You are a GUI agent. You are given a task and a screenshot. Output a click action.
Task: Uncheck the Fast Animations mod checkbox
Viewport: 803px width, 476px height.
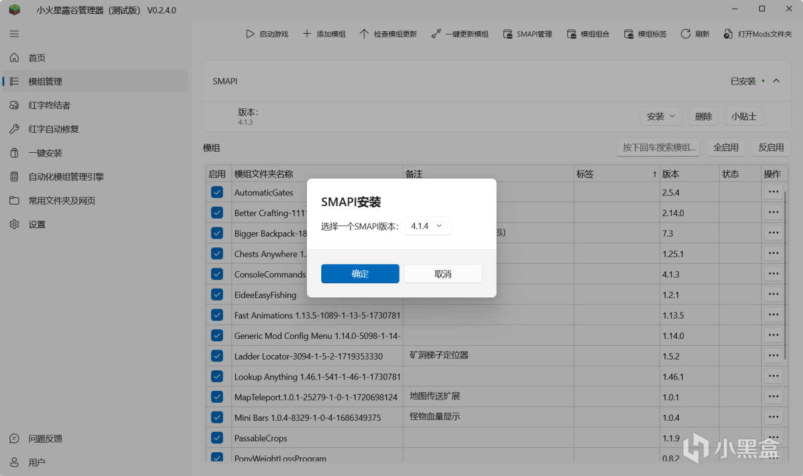pos(217,315)
